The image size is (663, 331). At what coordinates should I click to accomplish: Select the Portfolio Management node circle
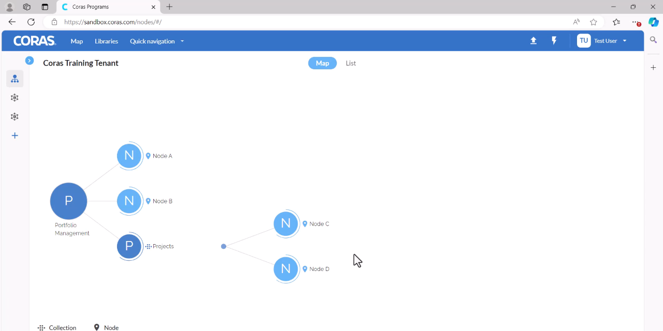click(x=68, y=201)
